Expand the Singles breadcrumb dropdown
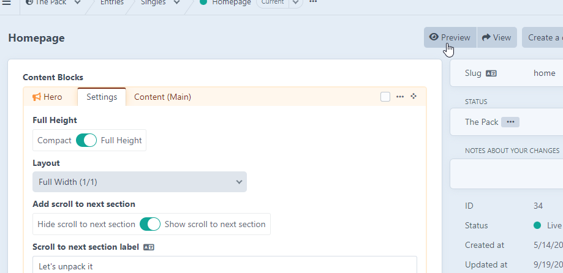563x273 pixels. coord(176,2)
